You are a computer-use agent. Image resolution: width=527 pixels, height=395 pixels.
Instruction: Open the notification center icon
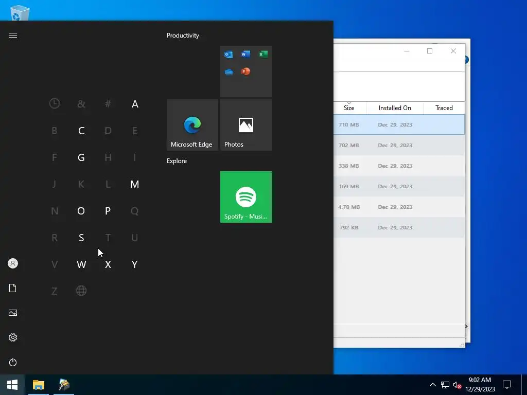coord(506,385)
